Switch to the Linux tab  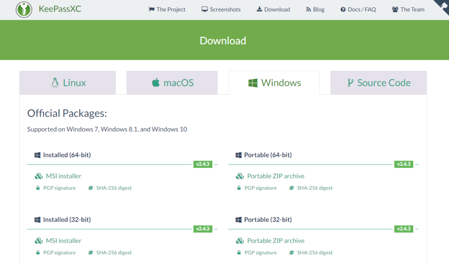pos(68,83)
